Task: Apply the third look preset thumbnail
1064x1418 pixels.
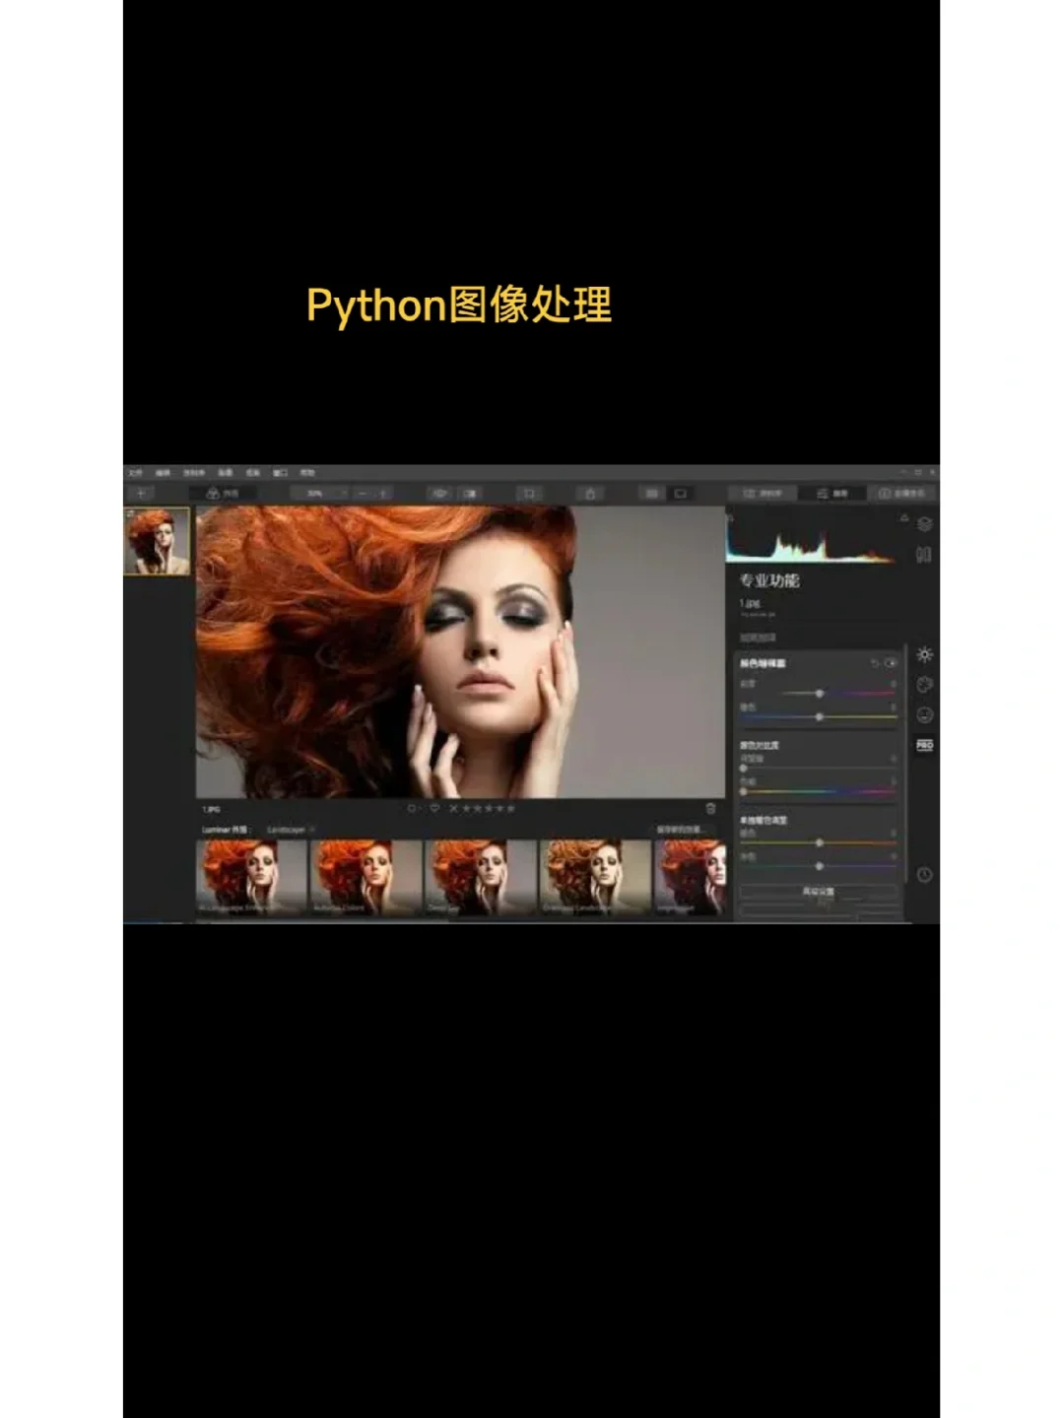Action: point(480,876)
